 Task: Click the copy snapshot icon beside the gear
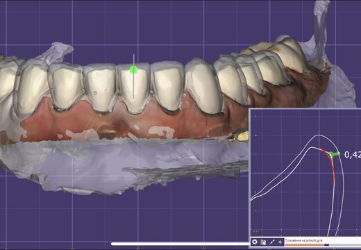click(263, 242)
